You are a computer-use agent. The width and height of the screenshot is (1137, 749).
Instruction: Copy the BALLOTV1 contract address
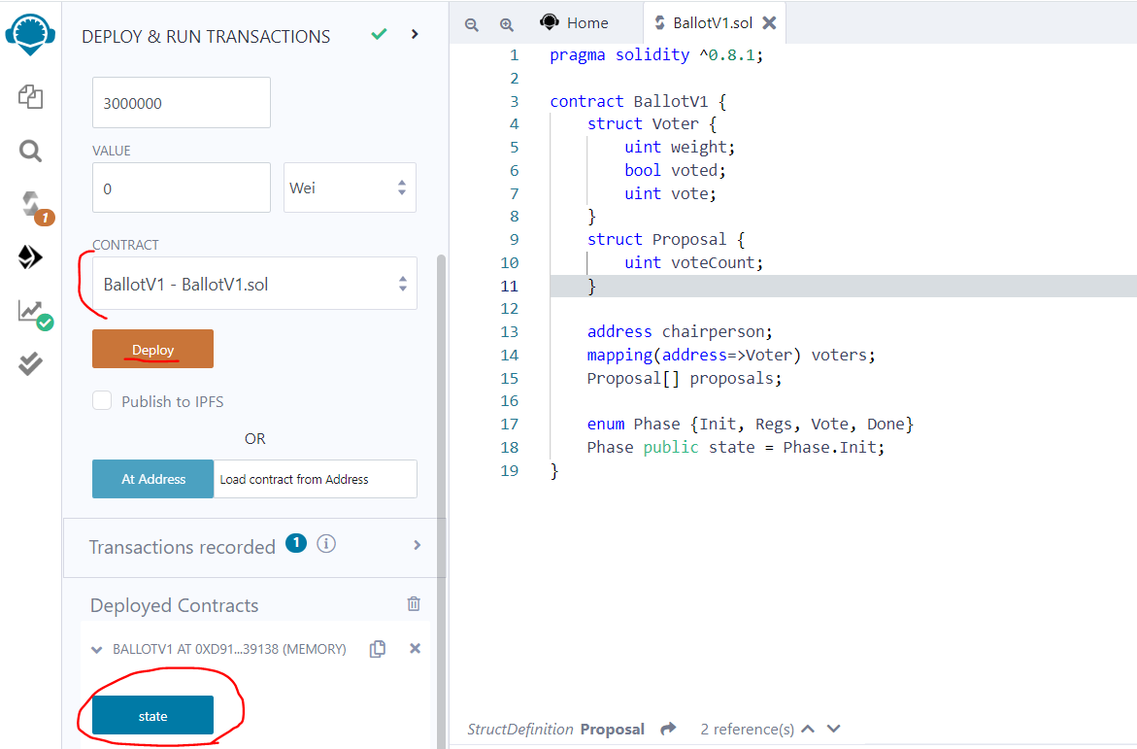pyautogui.click(x=377, y=649)
